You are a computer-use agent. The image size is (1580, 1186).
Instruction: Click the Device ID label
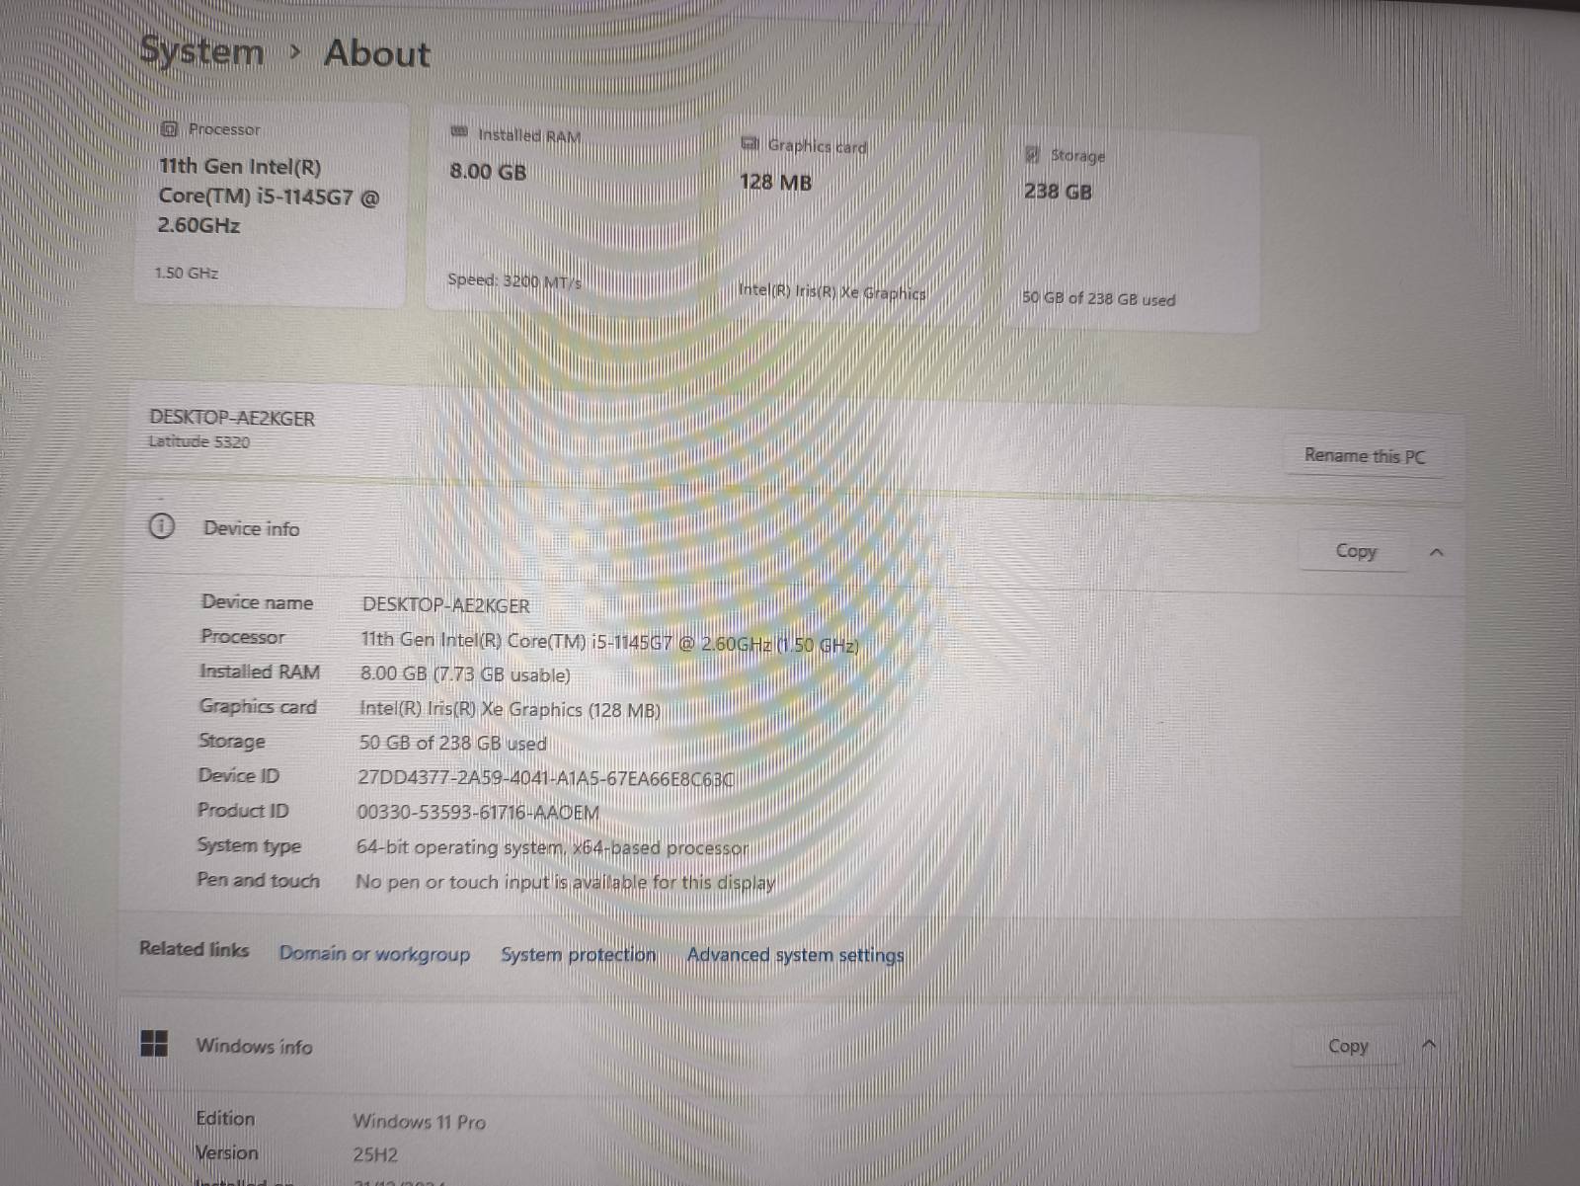239,775
